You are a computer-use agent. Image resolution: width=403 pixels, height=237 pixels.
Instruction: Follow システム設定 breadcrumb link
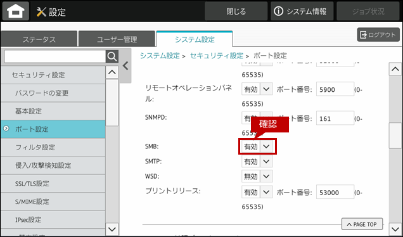[x=160, y=56]
